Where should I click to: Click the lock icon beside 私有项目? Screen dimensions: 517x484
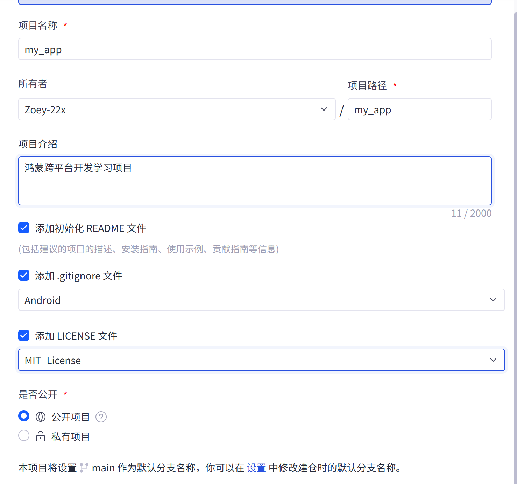click(x=41, y=436)
